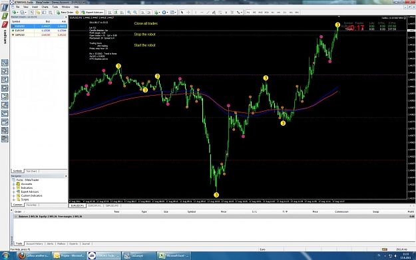Screen dimensions: 416x260
Task: Open the Help menu
Action: [x=76, y=7]
